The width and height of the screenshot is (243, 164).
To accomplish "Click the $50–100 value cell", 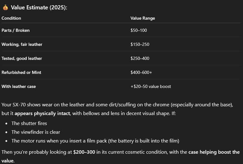I will (139, 30).
